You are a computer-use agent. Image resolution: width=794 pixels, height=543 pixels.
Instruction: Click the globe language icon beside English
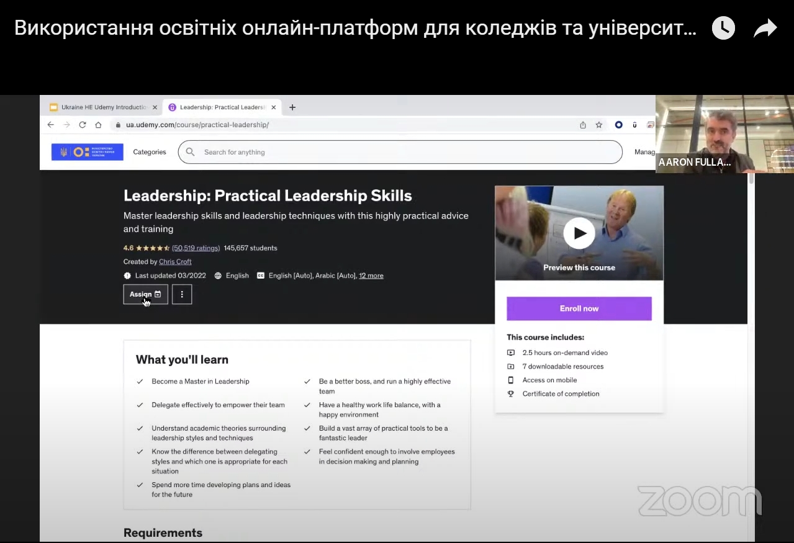point(218,276)
